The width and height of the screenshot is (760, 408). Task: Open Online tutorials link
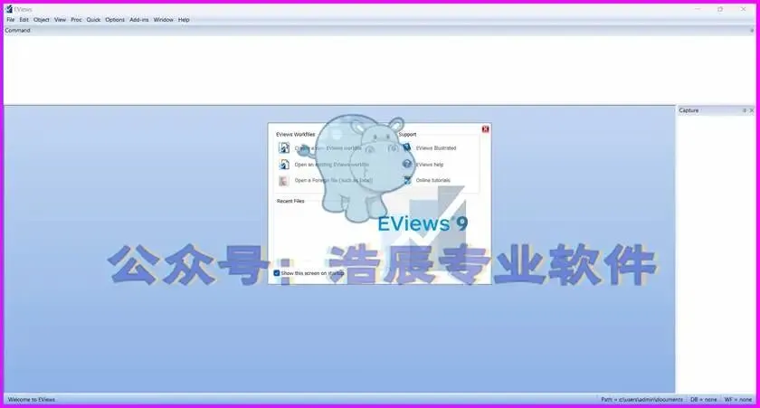point(432,180)
